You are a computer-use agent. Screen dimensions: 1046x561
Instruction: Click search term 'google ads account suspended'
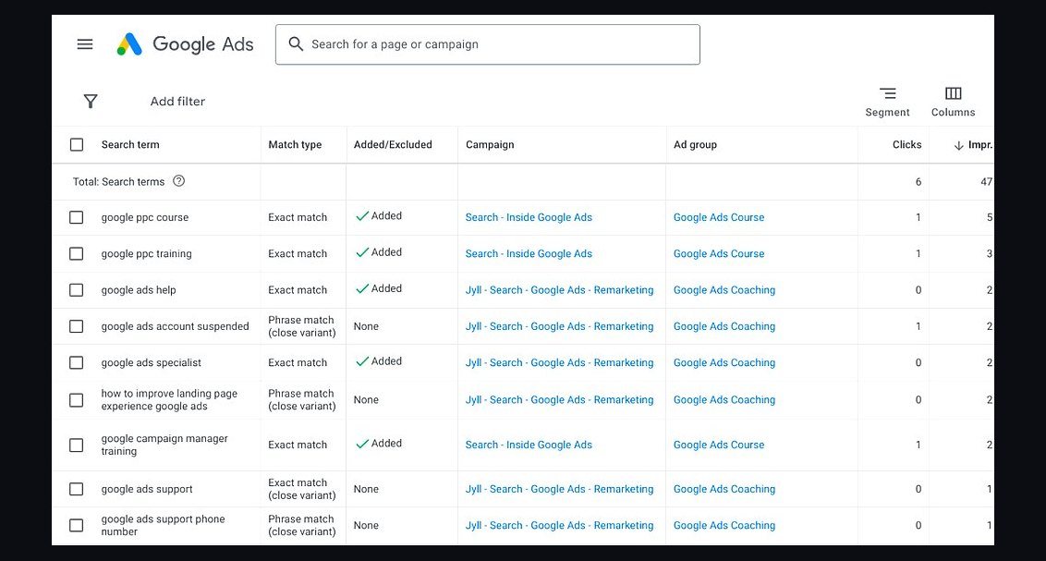(x=175, y=326)
